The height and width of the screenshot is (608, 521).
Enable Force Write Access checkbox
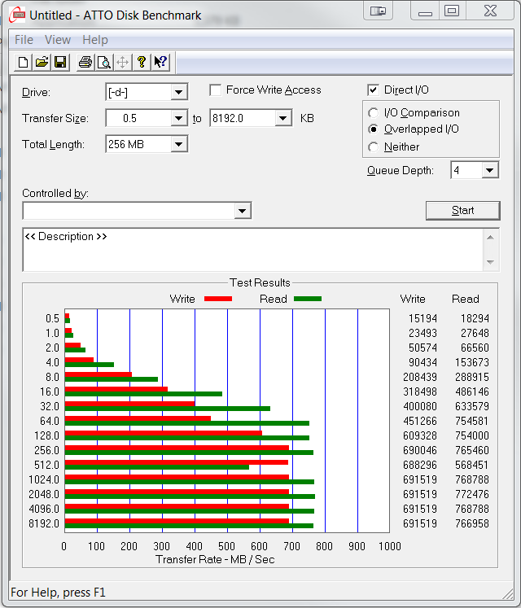pos(216,90)
